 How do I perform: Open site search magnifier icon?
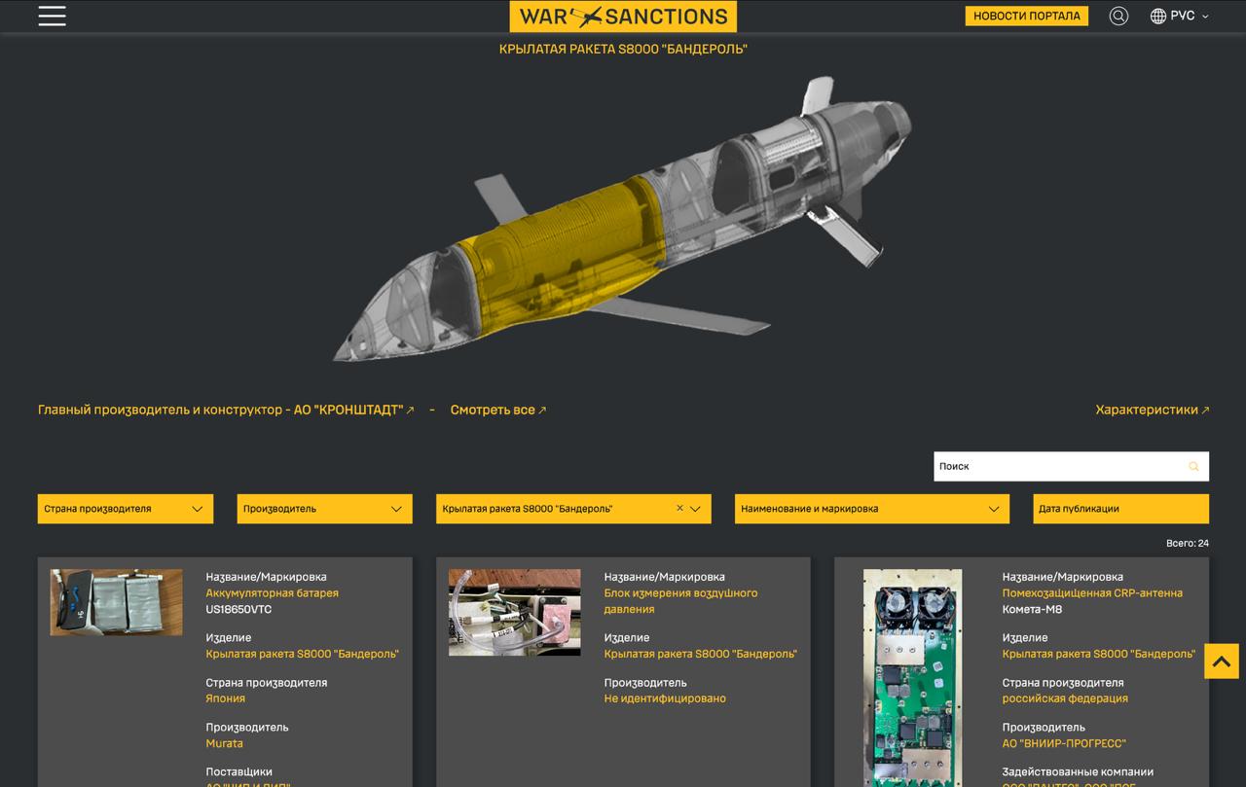coord(1118,16)
